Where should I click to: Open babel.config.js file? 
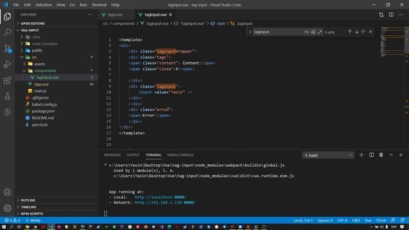point(44,104)
